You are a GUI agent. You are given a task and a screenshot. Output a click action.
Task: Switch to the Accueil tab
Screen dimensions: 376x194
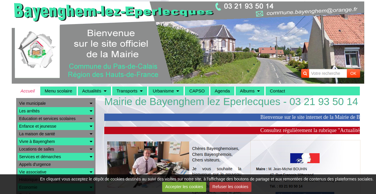[x=28, y=91]
